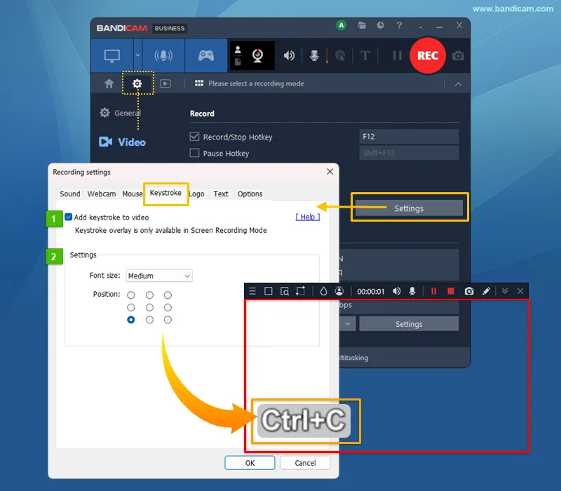Select bottom-right position radio button
This screenshot has height=491, width=561.
pos(168,320)
